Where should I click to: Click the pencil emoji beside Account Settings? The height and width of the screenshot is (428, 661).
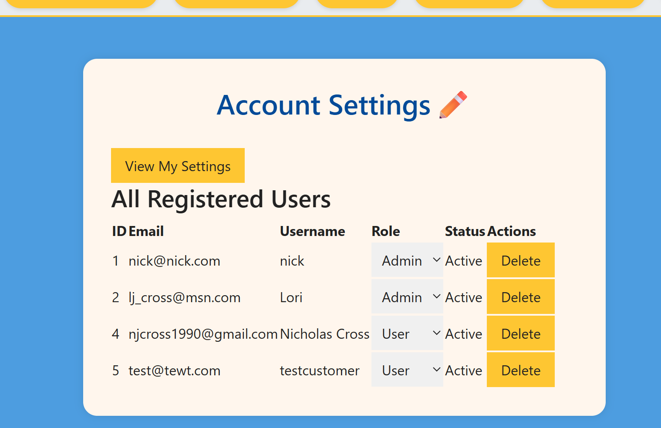[x=453, y=105]
